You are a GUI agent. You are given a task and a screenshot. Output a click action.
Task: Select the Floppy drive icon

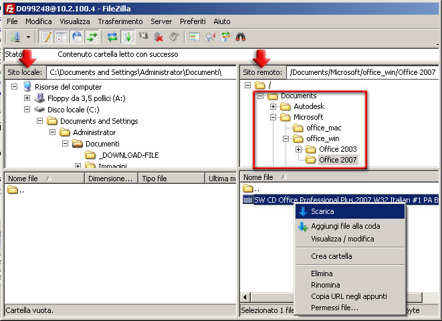click(39, 98)
